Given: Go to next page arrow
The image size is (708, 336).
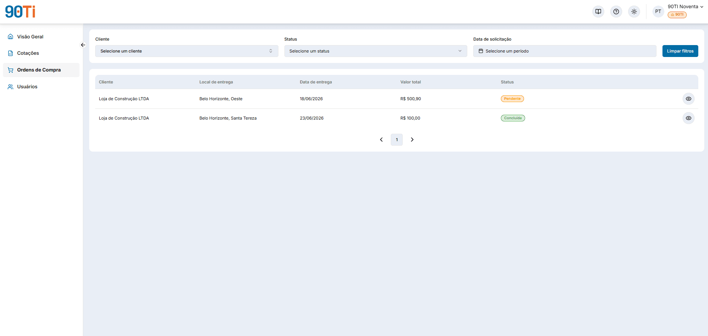Looking at the screenshot, I should click(x=412, y=140).
